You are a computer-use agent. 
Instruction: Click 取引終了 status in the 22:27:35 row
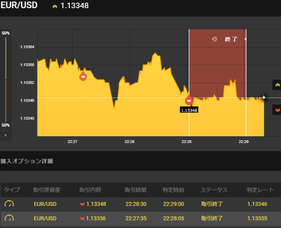tap(212, 218)
